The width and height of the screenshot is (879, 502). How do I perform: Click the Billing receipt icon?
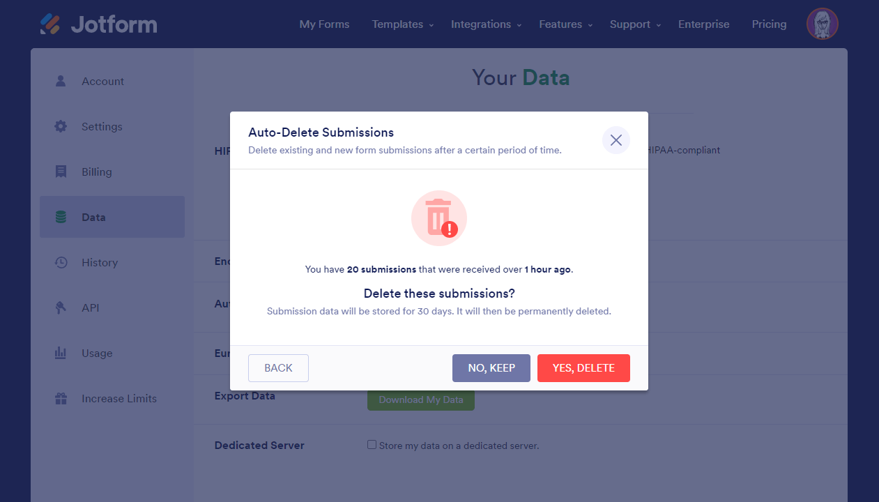point(61,172)
